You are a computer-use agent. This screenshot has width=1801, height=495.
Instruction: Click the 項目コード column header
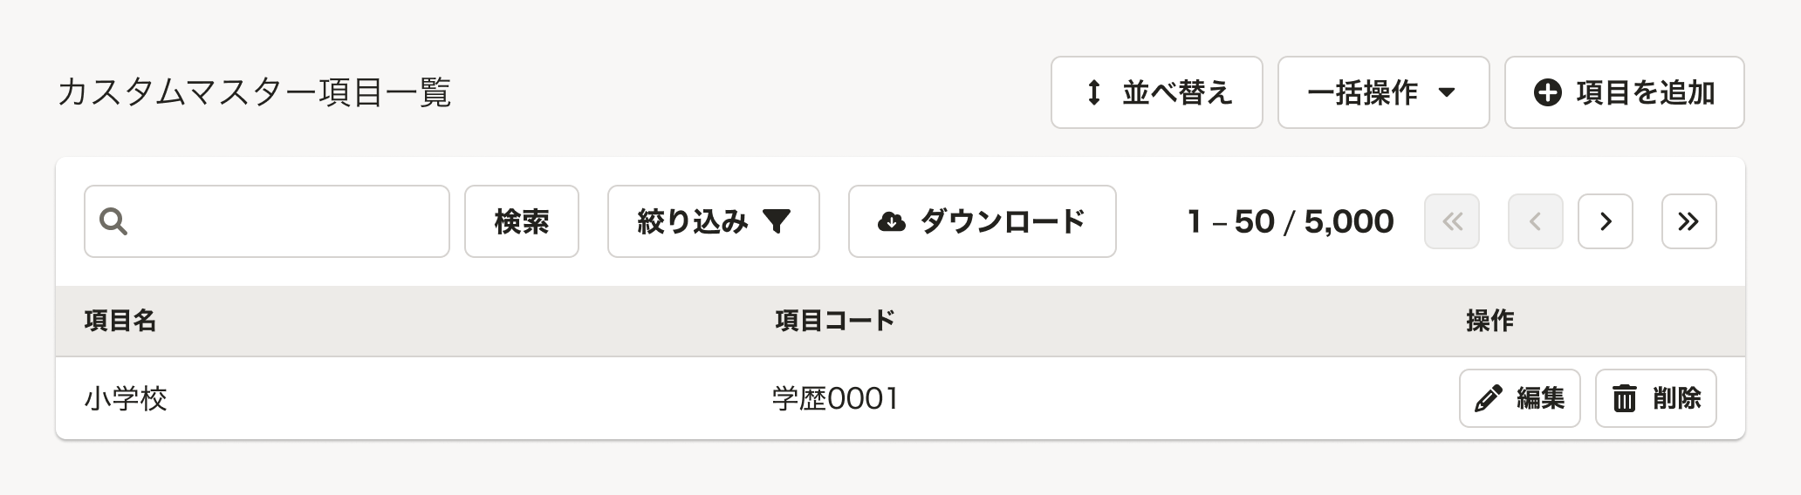point(835,321)
